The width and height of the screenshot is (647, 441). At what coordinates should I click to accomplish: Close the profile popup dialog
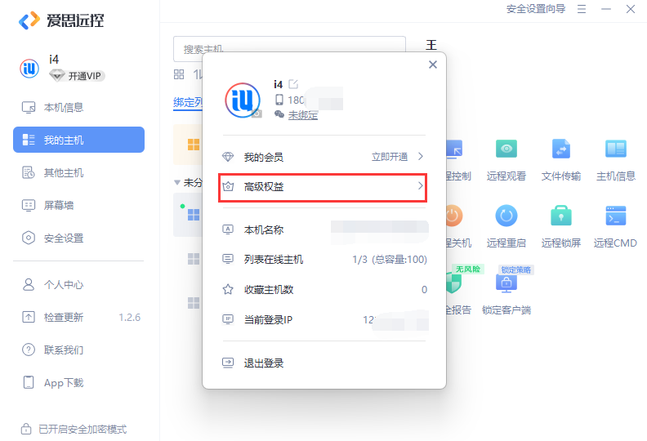tap(433, 65)
